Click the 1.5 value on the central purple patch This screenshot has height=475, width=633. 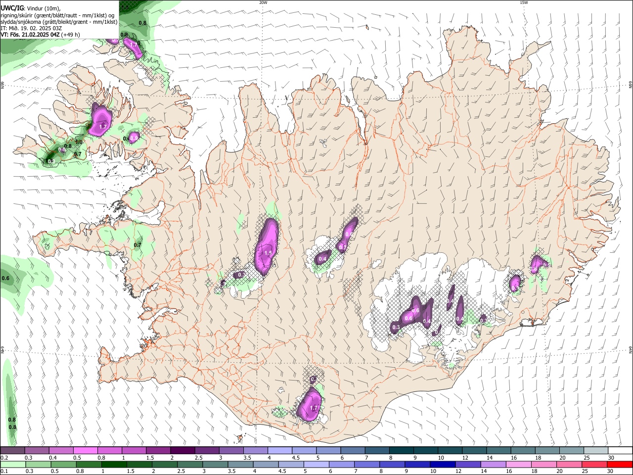pos(268,253)
